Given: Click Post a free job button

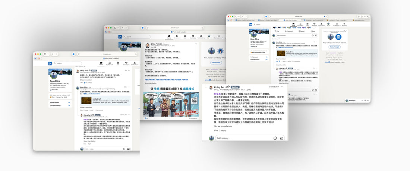Looking at the screenshot, I should pos(334,47).
